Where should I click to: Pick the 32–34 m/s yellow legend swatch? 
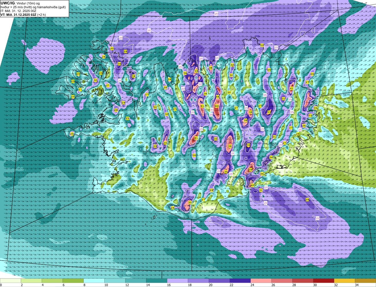click(344, 281)
